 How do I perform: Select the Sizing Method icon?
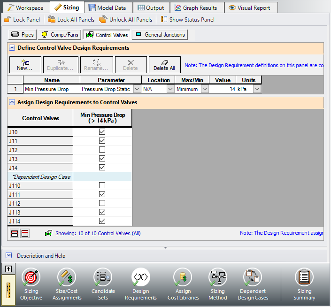(218, 278)
